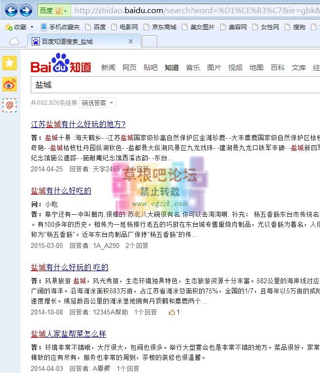Open the Weibo sidebar icon
The height and width of the screenshot is (373, 320).
pyautogui.click(x=10, y=84)
